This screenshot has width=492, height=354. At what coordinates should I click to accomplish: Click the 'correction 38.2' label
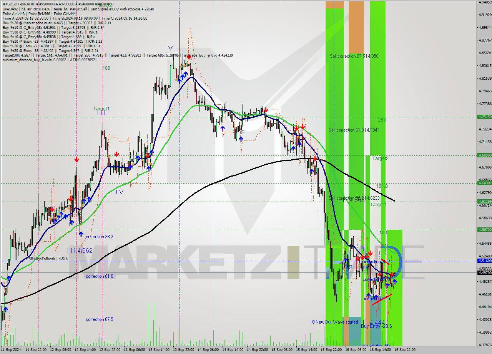[100, 237]
